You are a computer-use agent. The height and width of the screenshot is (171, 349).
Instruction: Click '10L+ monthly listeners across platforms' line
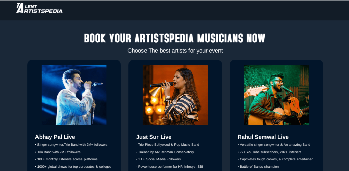pos(66,159)
